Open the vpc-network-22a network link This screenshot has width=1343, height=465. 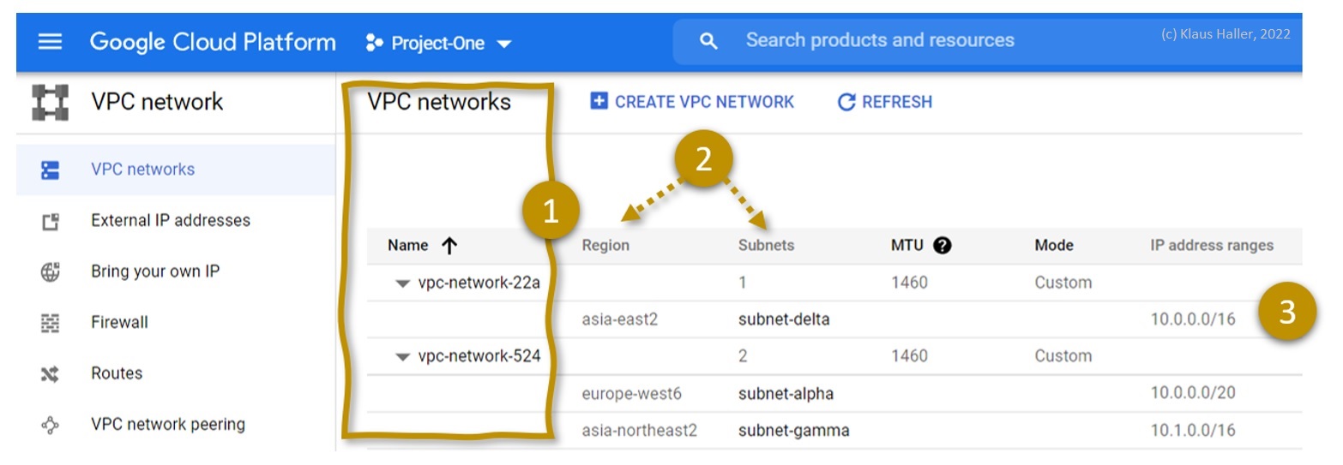[479, 283]
